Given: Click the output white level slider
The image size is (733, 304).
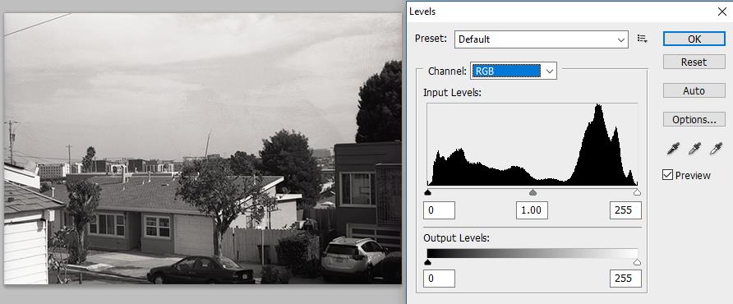Looking at the screenshot, I should point(637,262).
